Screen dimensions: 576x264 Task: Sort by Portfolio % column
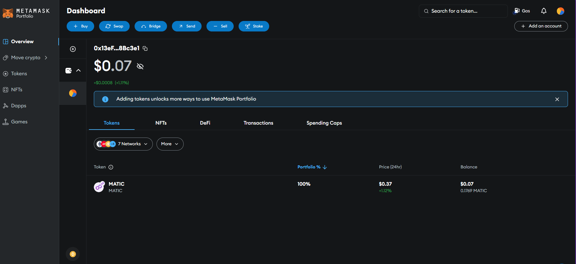pos(312,167)
